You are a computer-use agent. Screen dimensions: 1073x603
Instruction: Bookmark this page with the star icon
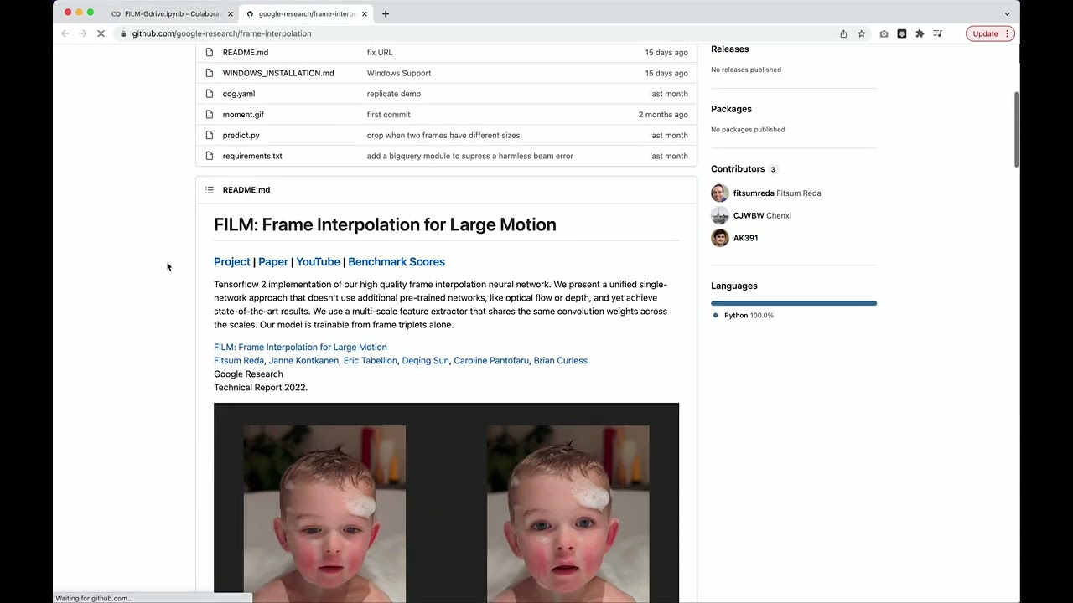[861, 33]
